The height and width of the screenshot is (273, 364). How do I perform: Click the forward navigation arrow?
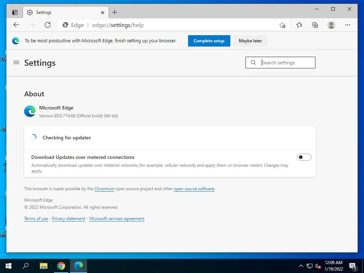pos(32,25)
